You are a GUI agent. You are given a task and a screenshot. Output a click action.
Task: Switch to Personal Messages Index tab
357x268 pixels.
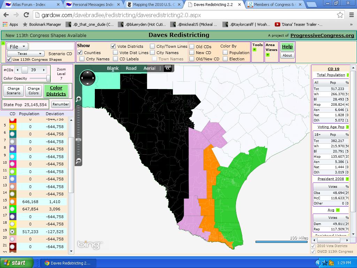click(x=93, y=4)
